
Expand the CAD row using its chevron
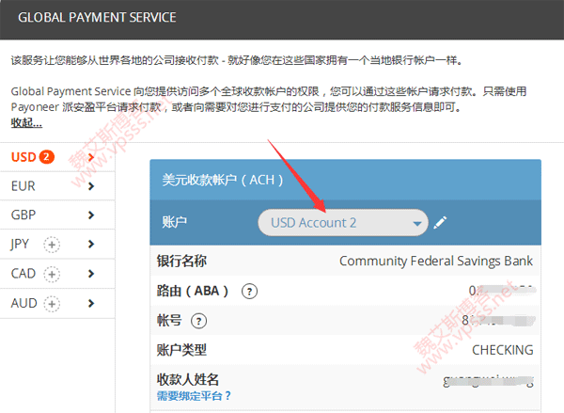click(90, 274)
